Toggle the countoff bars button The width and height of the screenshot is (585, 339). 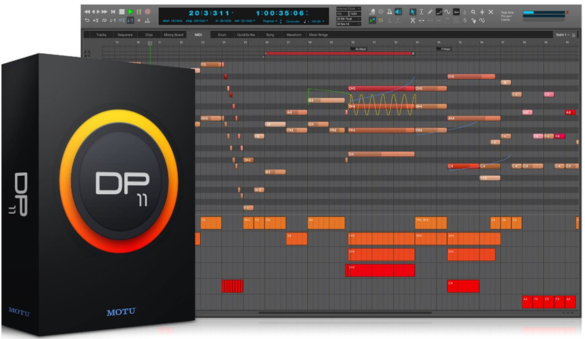(148, 20)
